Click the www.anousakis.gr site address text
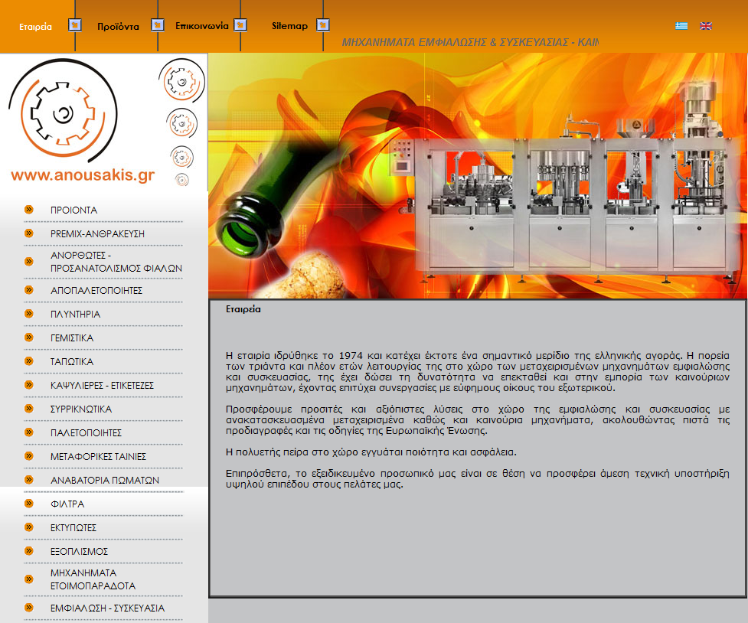The image size is (748, 623). point(83,175)
